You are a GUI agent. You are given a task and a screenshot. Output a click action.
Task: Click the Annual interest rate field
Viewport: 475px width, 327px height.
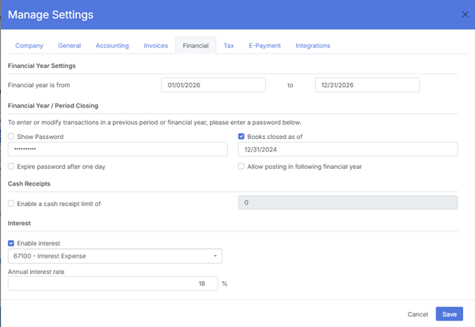(x=112, y=284)
